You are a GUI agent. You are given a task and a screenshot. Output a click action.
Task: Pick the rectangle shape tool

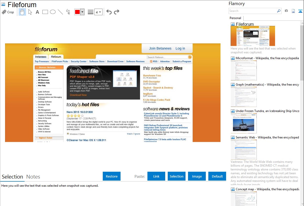[45, 12]
